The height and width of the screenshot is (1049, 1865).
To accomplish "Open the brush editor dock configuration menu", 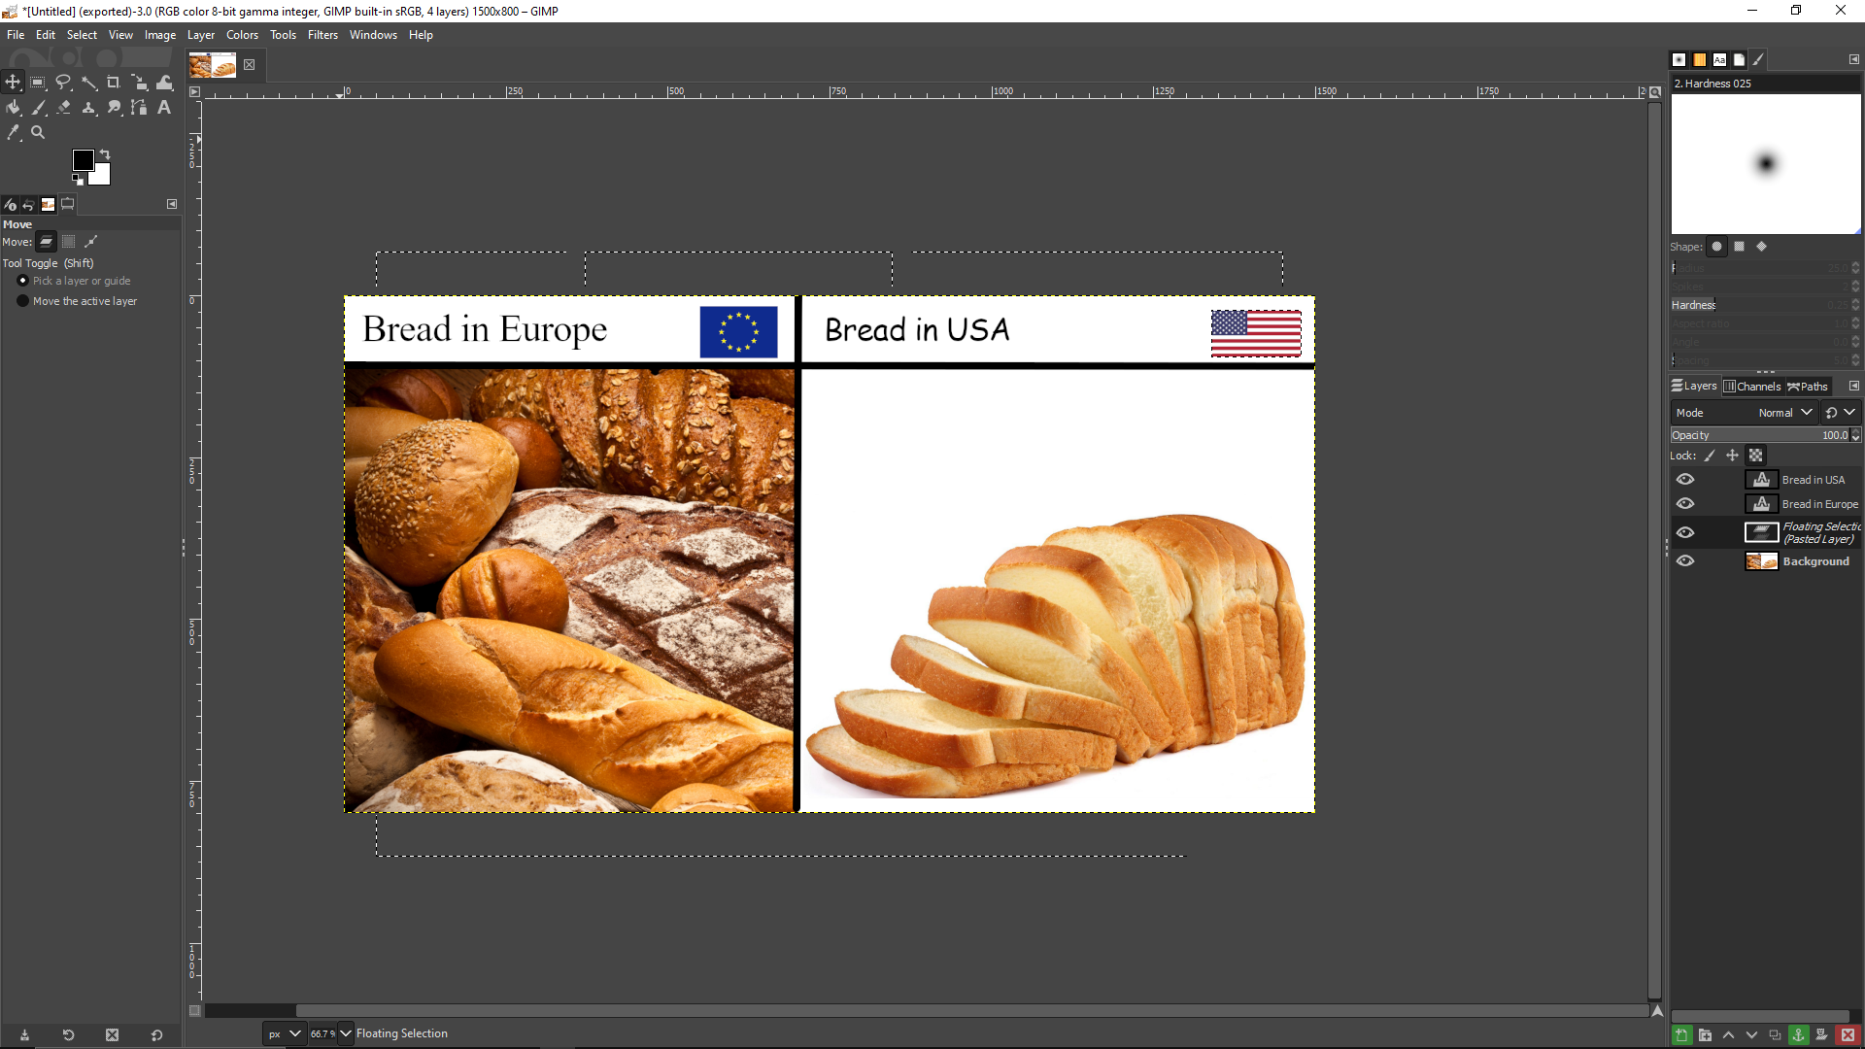I will tap(1853, 59).
